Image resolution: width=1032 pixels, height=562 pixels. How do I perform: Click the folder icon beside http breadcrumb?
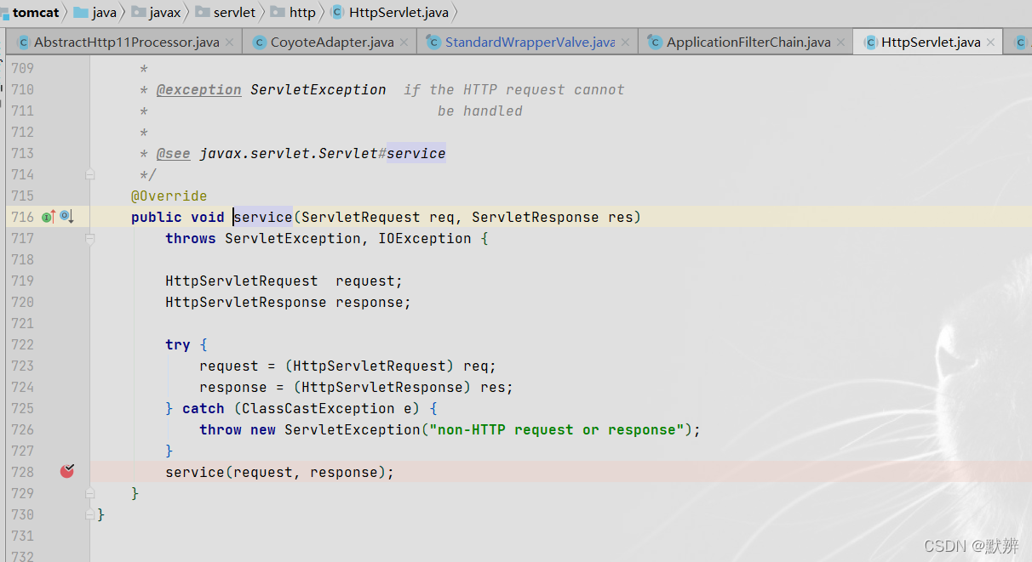point(278,12)
